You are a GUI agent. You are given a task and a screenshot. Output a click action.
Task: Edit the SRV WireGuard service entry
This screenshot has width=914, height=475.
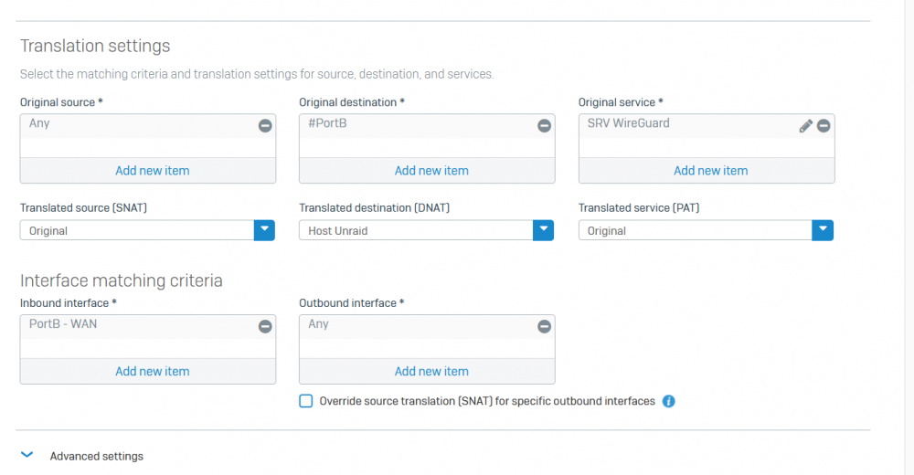[x=805, y=126]
